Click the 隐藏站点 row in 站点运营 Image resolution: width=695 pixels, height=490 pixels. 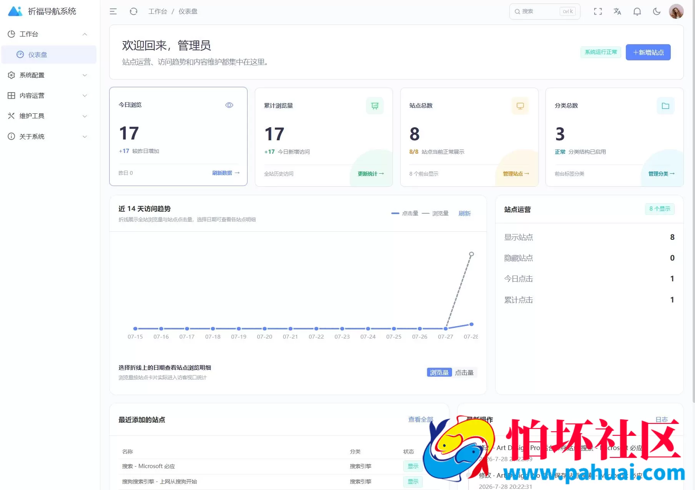click(x=589, y=258)
